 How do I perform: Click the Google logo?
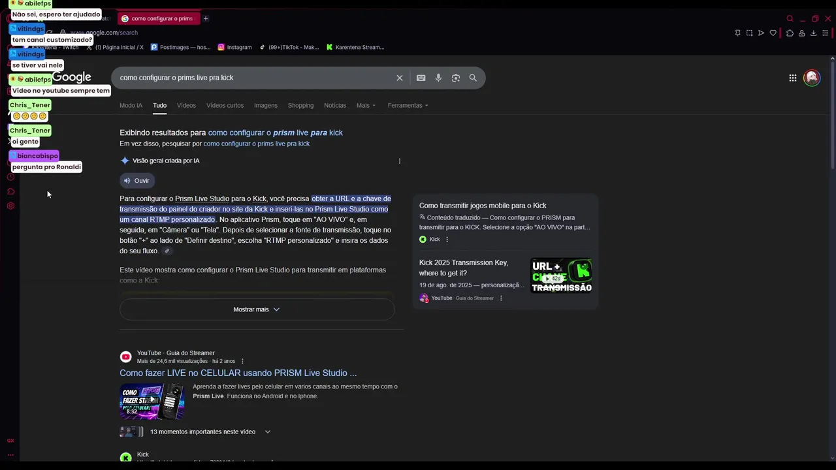pos(72,78)
